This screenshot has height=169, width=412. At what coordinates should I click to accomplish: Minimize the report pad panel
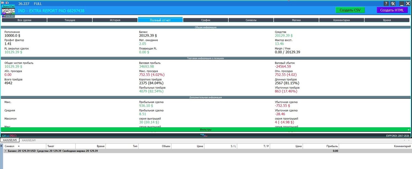[x=401, y=4]
